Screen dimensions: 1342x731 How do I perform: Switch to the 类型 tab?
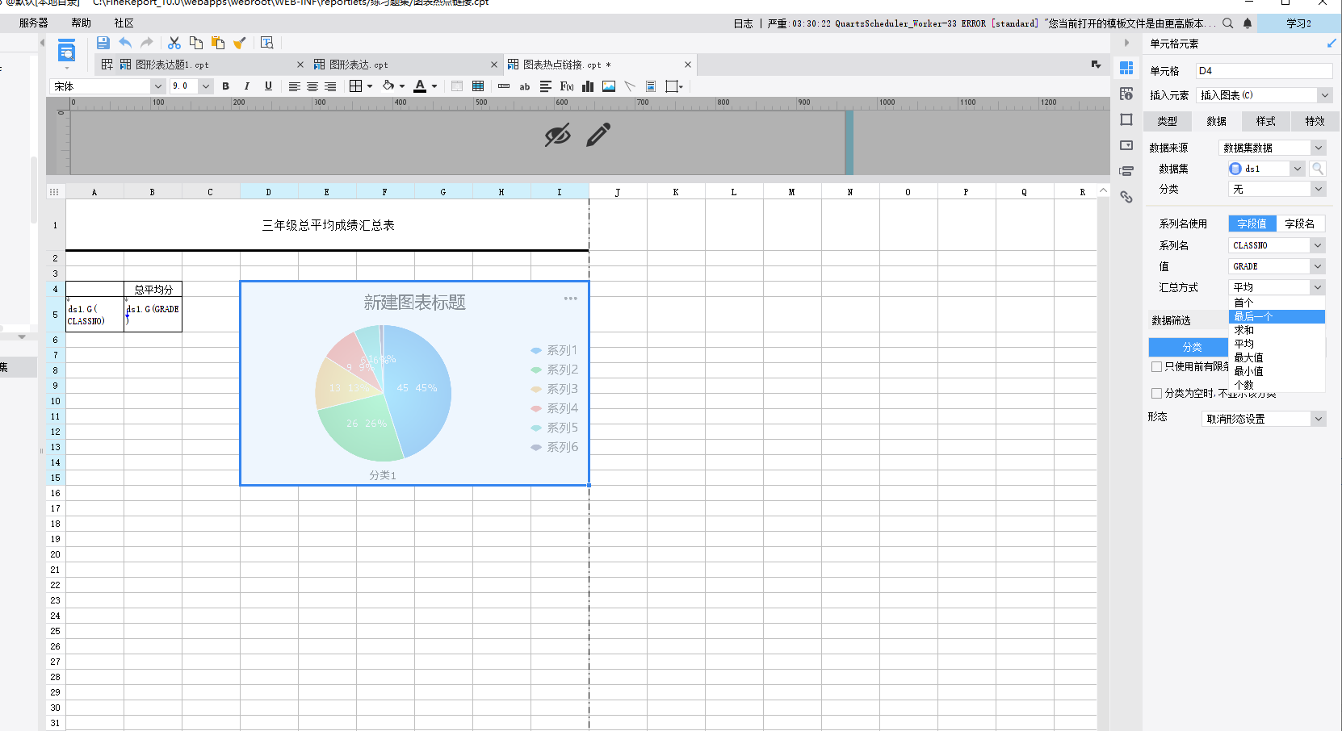(1168, 121)
